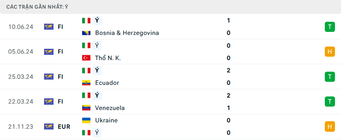The width and height of the screenshot is (341, 140).
Task: Click the Ecuador flag icon
Action: click(x=86, y=83)
